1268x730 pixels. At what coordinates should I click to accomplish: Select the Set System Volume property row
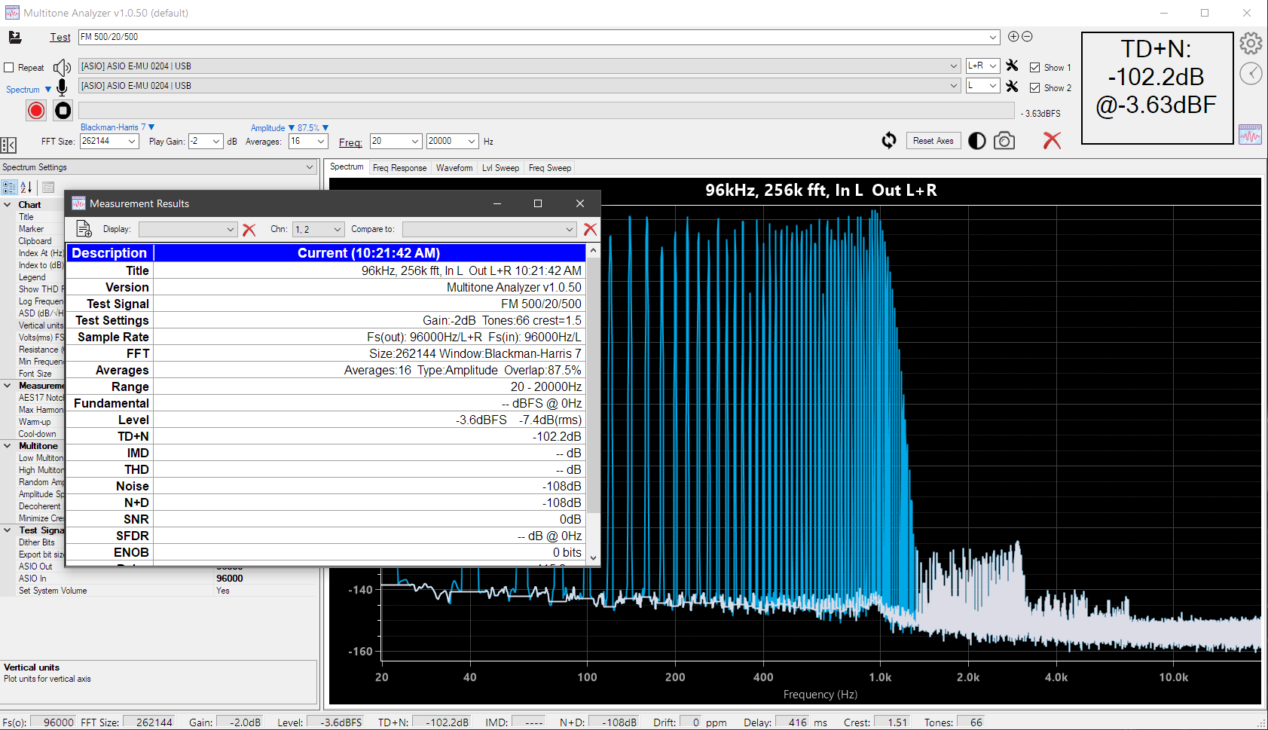(158, 591)
